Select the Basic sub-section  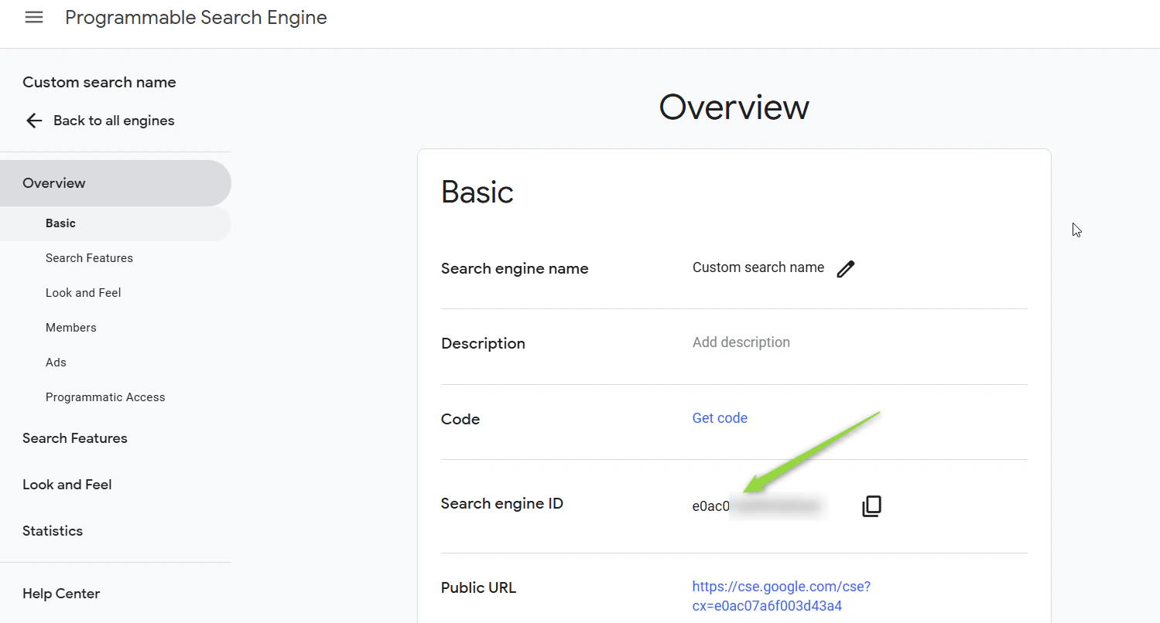(x=60, y=223)
